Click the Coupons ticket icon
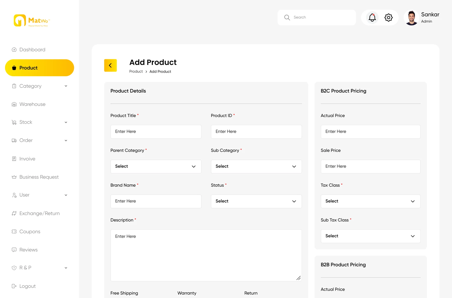This screenshot has height=298, width=452. [14, 232]
